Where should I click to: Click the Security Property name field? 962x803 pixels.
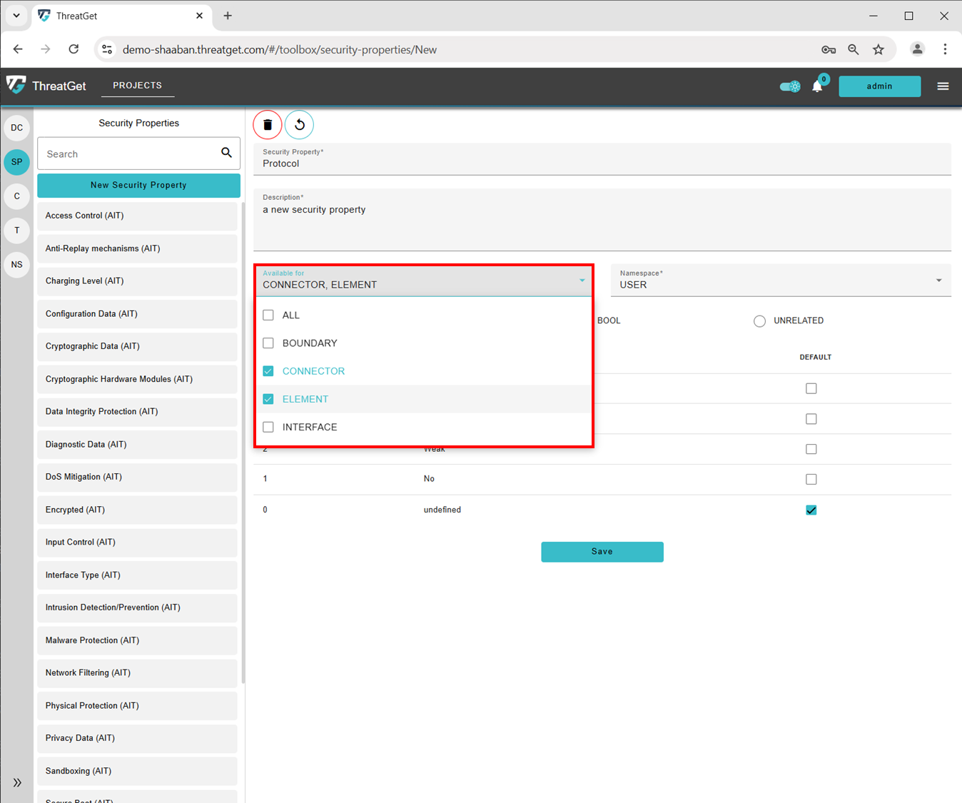tap(602, 163)
